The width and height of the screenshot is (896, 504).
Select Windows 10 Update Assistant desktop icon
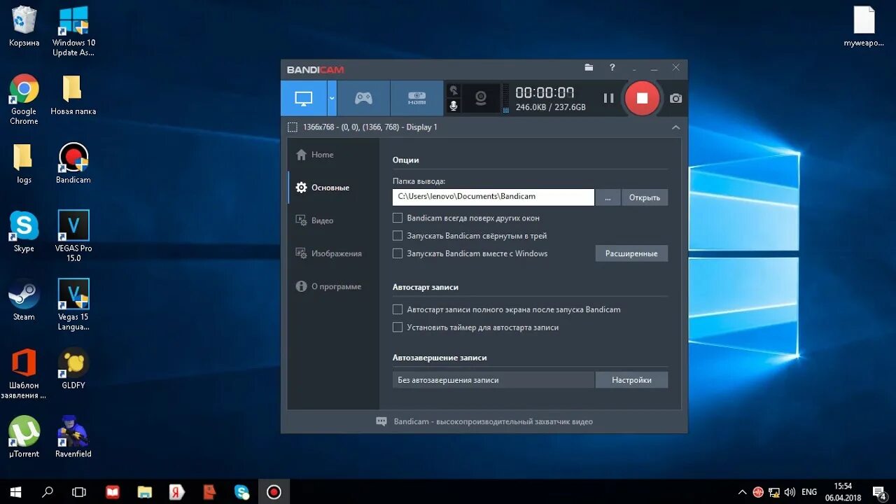tap(73, 31)
